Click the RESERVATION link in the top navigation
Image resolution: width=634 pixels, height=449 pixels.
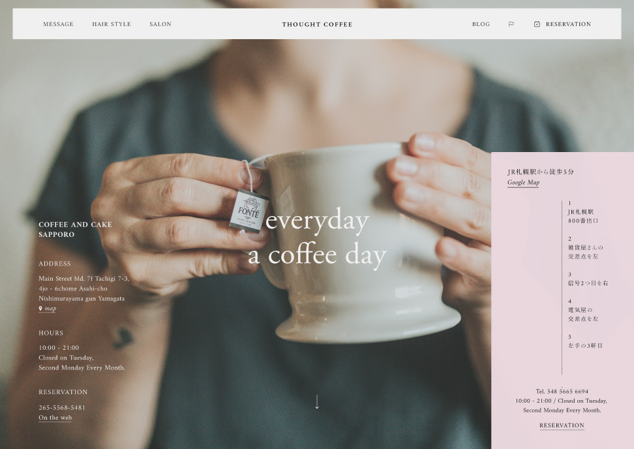[569, 24]
